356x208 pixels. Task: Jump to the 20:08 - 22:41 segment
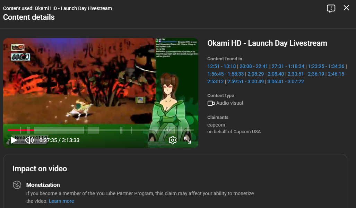pyautogui.click(x=254, y=66)
